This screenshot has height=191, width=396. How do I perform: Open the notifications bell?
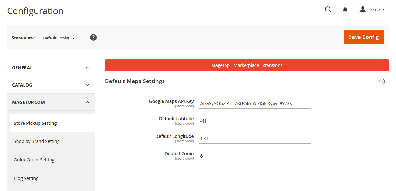pyautogui.click(x=345, y=10)
